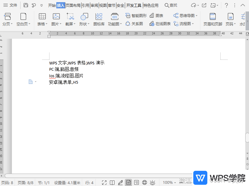Click the 设置值: 4.1厘米 status entry
Image resolution: width=249 pixels, height=186 pixels.
coord(67,183)
